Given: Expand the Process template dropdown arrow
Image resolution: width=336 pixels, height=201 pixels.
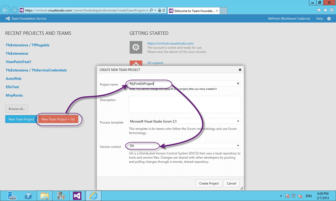Looking at the screenshot, I should point(238,121).
